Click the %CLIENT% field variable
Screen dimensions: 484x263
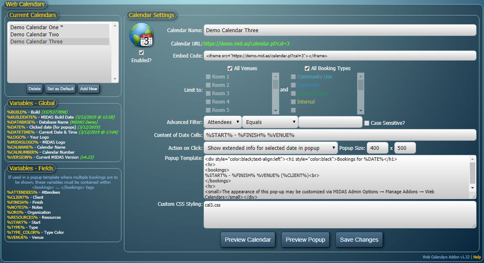(x=18, y=197)
